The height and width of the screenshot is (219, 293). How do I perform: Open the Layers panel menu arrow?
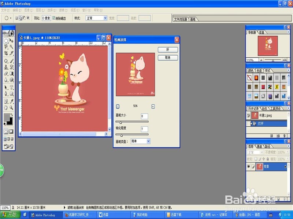click(x=288, y=146)
